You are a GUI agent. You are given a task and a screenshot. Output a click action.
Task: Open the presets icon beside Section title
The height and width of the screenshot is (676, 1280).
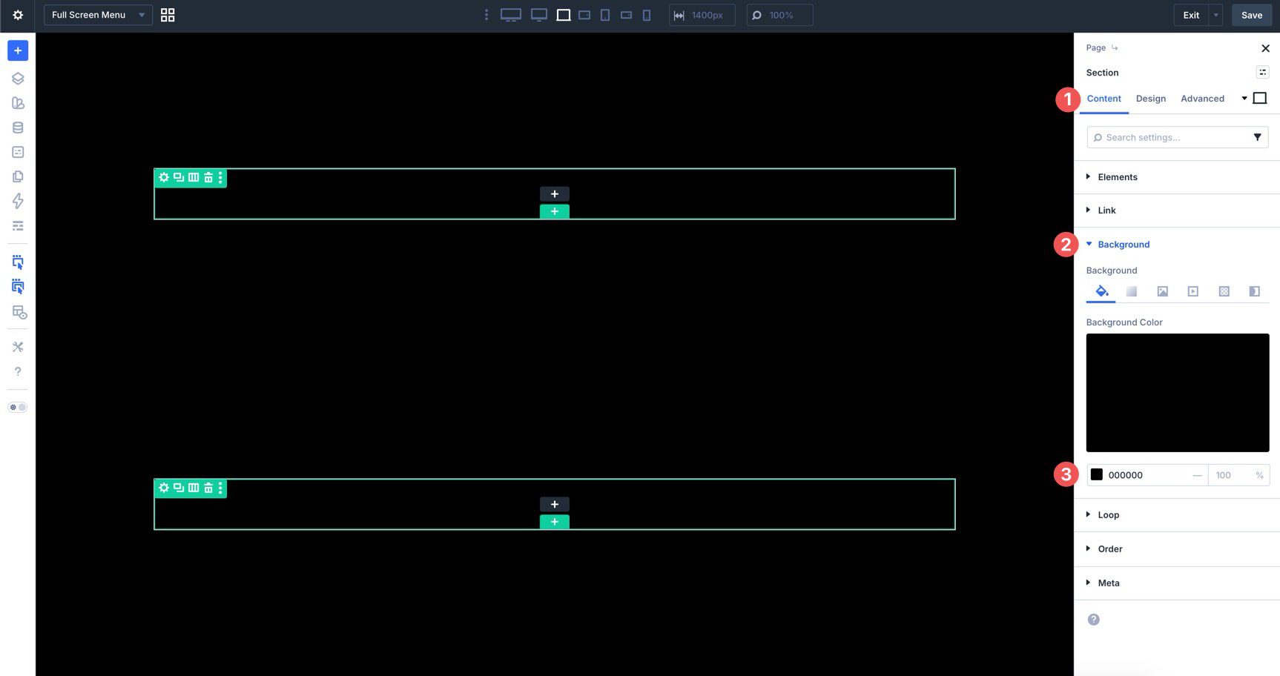coord(1262,72)
